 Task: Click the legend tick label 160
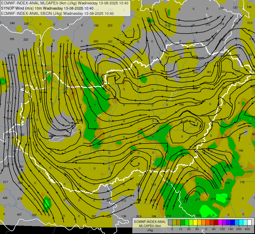pos(231,229)
